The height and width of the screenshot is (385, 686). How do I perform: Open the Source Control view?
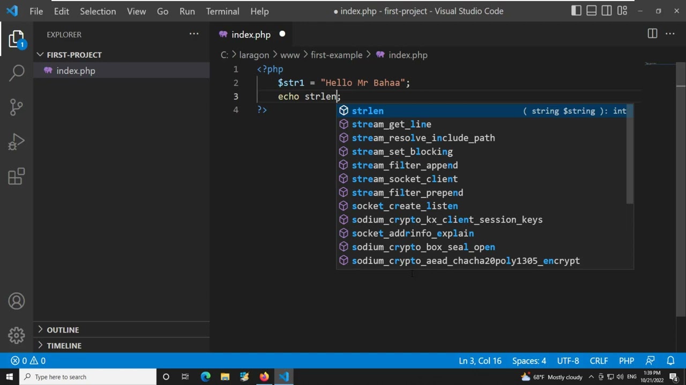pos(17,107)
